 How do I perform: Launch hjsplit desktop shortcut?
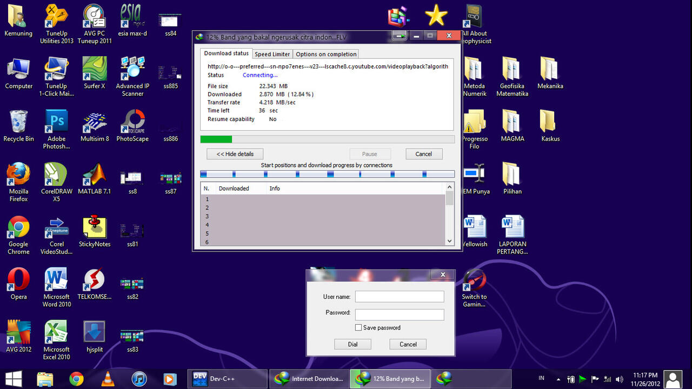pos(95,337)
